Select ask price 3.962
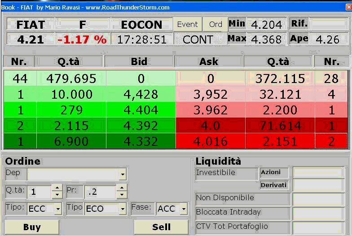The height and width of the screenshot is (236, 352). pyautogui.click(x=211, y=110)
